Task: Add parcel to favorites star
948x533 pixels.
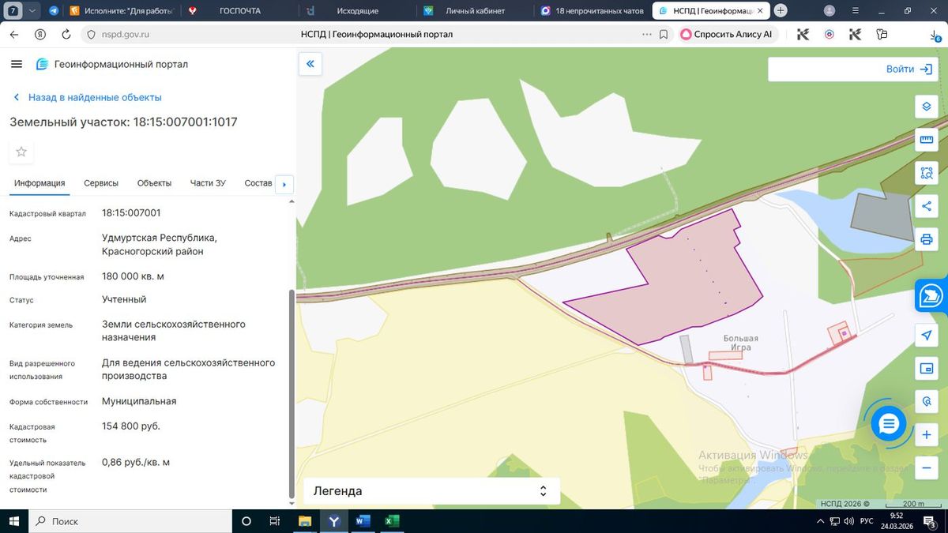Action: pos(21,152)
